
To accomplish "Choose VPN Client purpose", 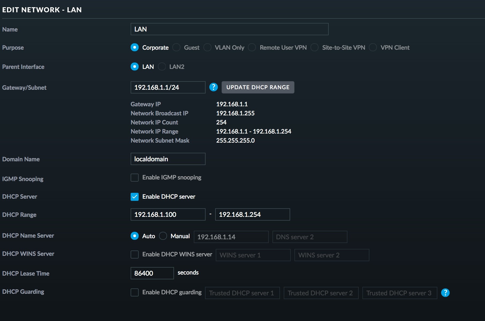I will [373, 48].
